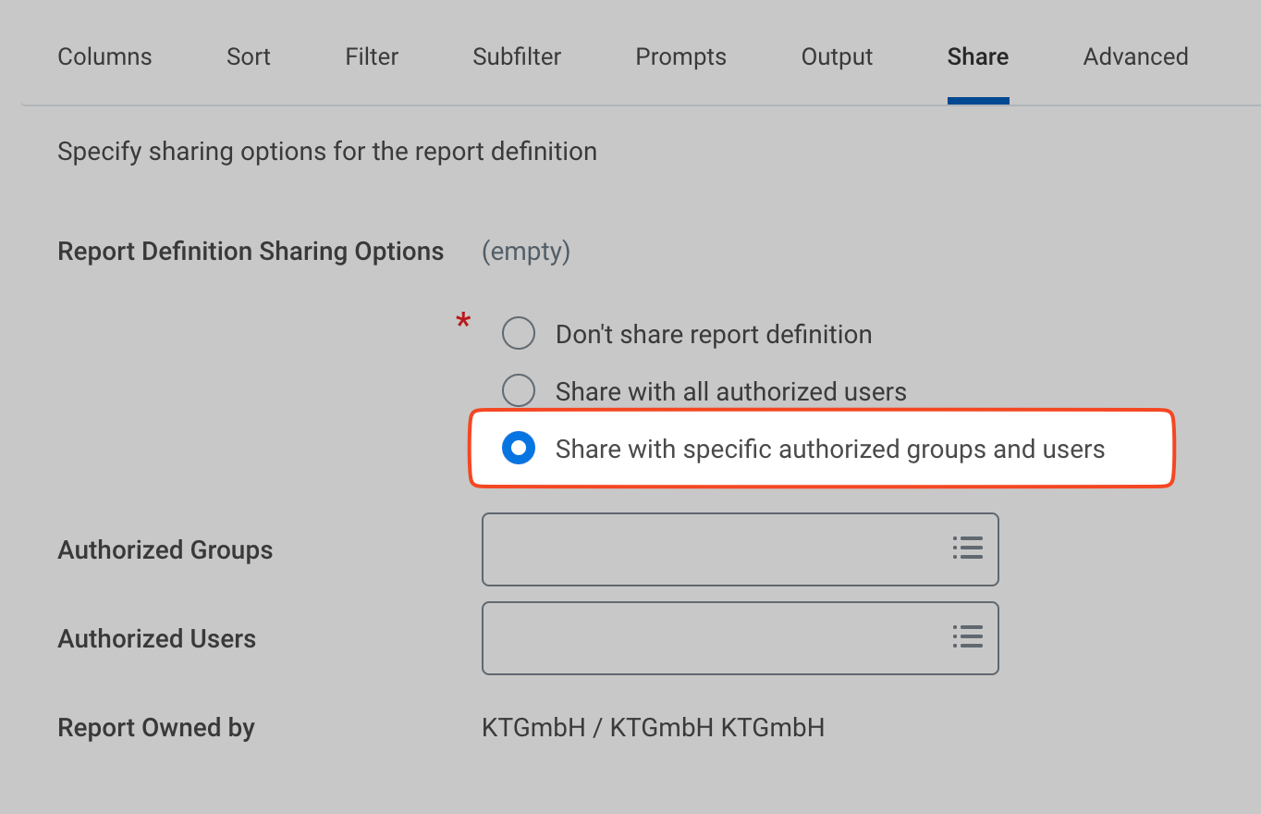Viewport: 1261px width, 814px height.
Task: Open the Authorized Groups prompt list icon
Action: pyautogui.click(x=967, y=549)
